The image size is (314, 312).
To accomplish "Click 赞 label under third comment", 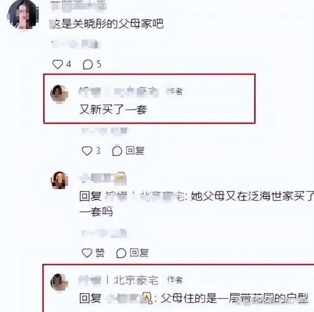I will point(100,253).
